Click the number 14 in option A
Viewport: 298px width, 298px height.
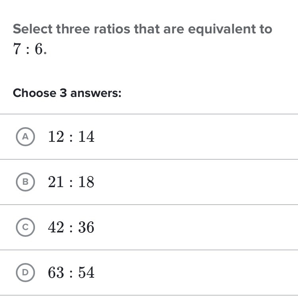coord(87,137)
